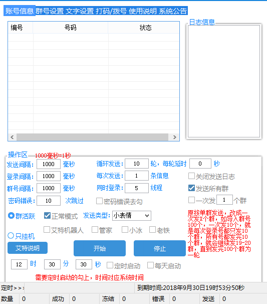Click the 到期时间 status bar text
The height and width of the screenshot is (304, 267).
click(191, 288)
